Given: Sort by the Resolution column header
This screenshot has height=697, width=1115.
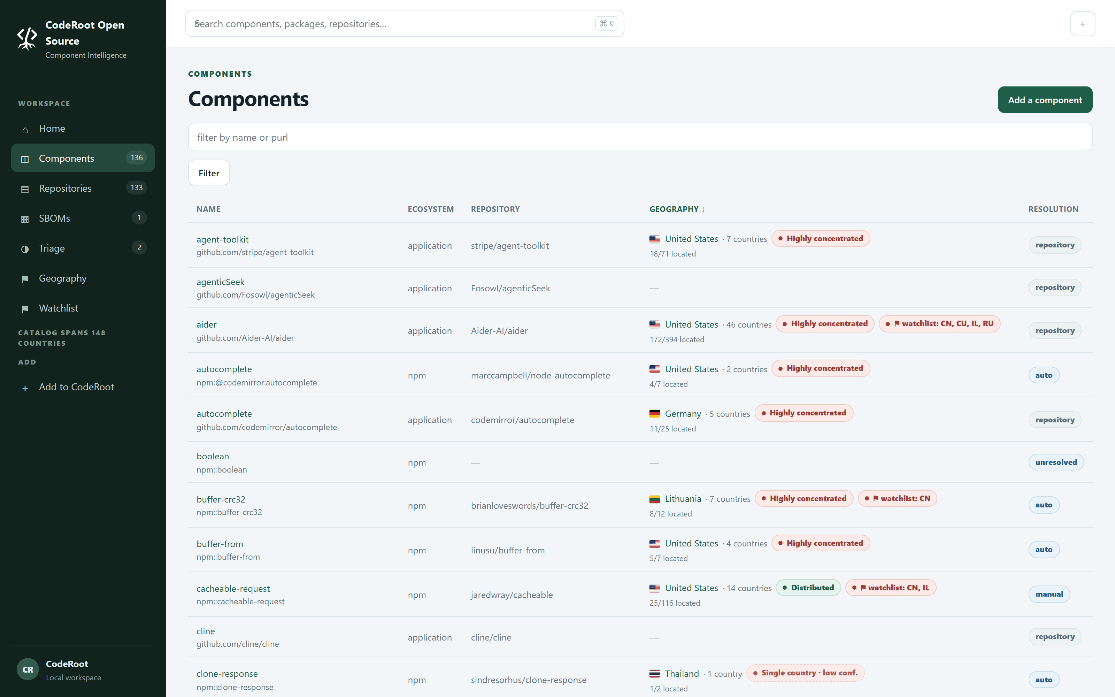Looking at the screenshot, I should point(1053,209).
